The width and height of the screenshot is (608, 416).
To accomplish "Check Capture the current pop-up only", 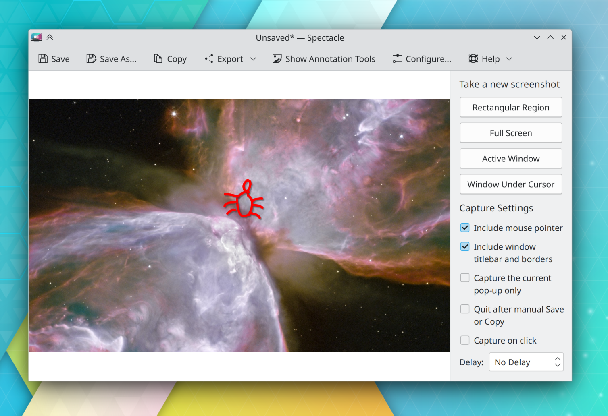I will click(464, 277).
